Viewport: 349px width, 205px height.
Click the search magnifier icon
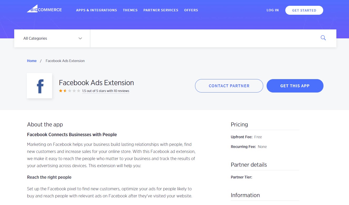[323, 38]
